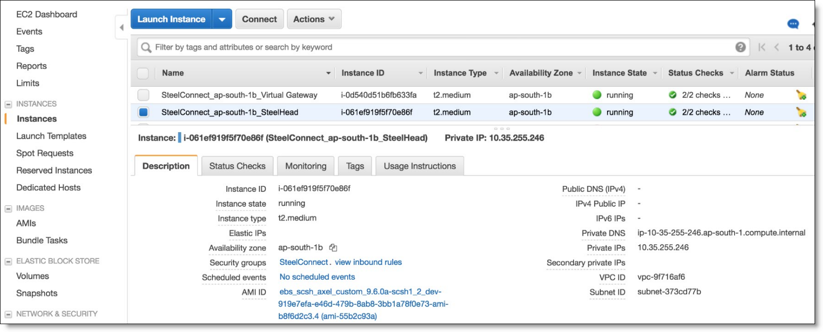
Task: Open Spot Requests in sidebar
Action: point(44,153)
